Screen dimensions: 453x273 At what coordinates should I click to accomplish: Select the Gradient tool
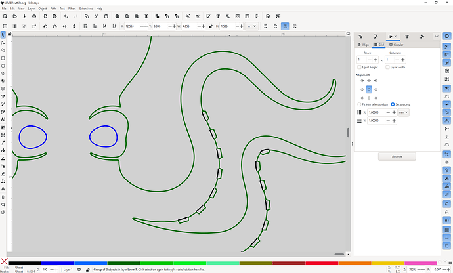click(3, 127)
